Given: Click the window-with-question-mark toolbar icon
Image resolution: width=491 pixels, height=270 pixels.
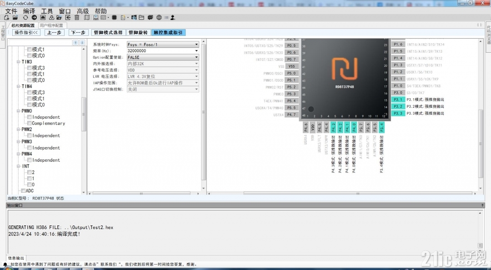Looking at the screenshot, I should coord(103,18).
